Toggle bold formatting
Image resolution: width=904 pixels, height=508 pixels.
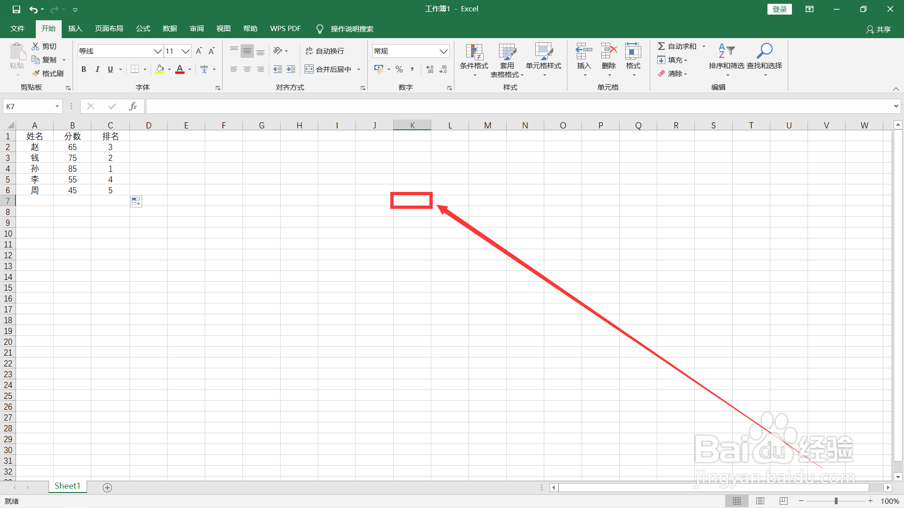pos(84,69)
